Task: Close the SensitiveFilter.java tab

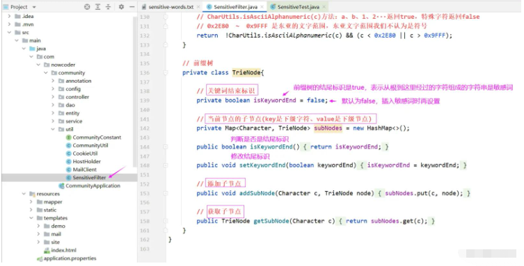Action: (262, 7)
